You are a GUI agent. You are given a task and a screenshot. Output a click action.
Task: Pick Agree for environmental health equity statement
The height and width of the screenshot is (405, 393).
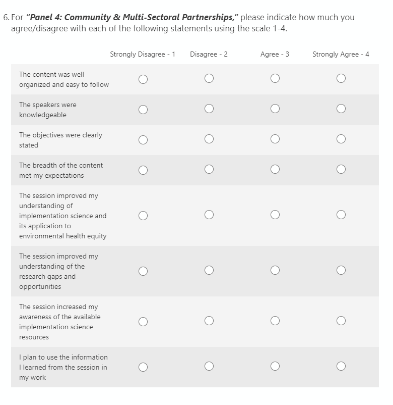275,215
